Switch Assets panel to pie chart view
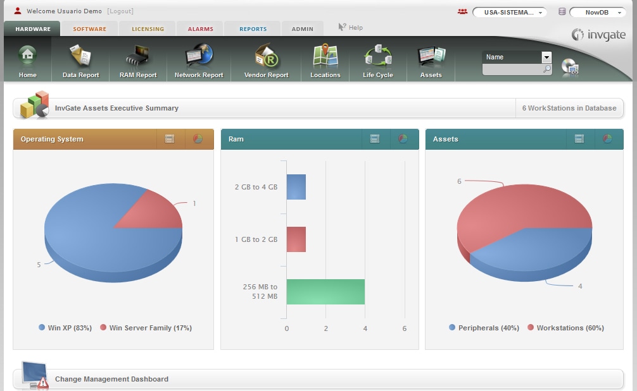This screenshot has width=637, height=391. (607, 139)
